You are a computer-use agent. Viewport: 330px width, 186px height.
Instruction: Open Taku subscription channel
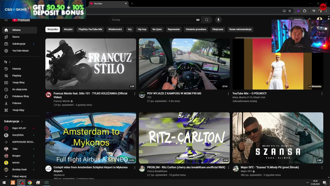[20, 149]
